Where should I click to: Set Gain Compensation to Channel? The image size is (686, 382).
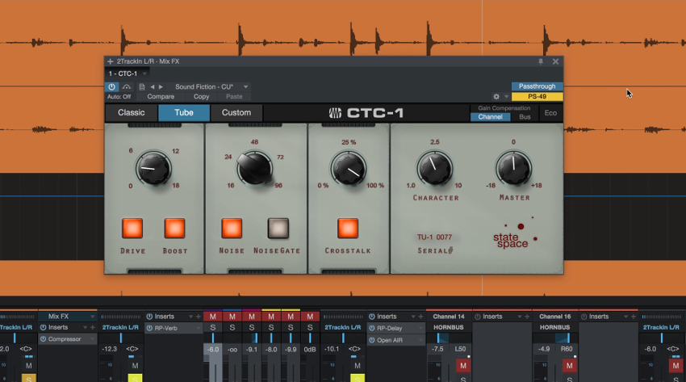tap(490, 117)
